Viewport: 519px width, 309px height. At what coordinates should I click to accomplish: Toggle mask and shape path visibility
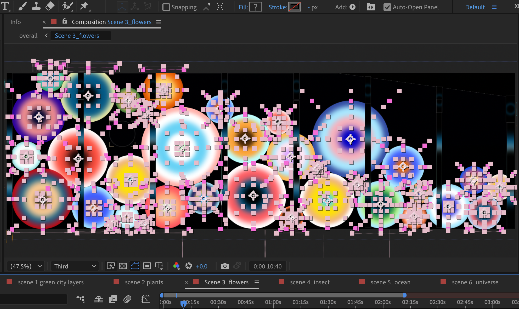click(135, 266)
